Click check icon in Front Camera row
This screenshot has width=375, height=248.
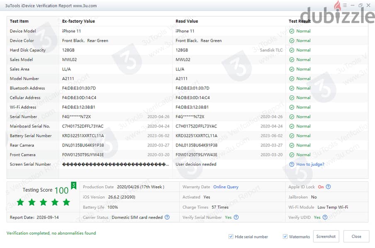pyautogui.click(x=292, y=155)
